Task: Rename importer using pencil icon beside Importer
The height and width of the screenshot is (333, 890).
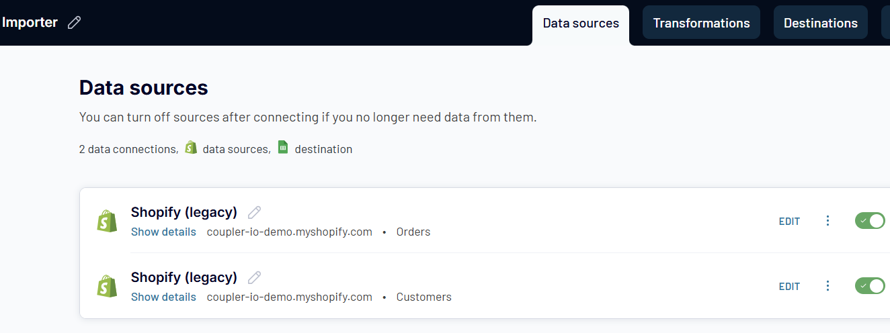Action: (x=75, y=23)
